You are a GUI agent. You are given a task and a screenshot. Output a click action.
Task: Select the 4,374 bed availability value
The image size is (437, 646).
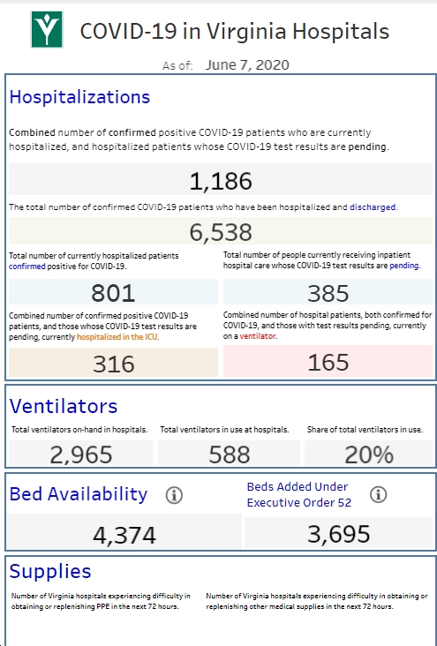(124, 531)
